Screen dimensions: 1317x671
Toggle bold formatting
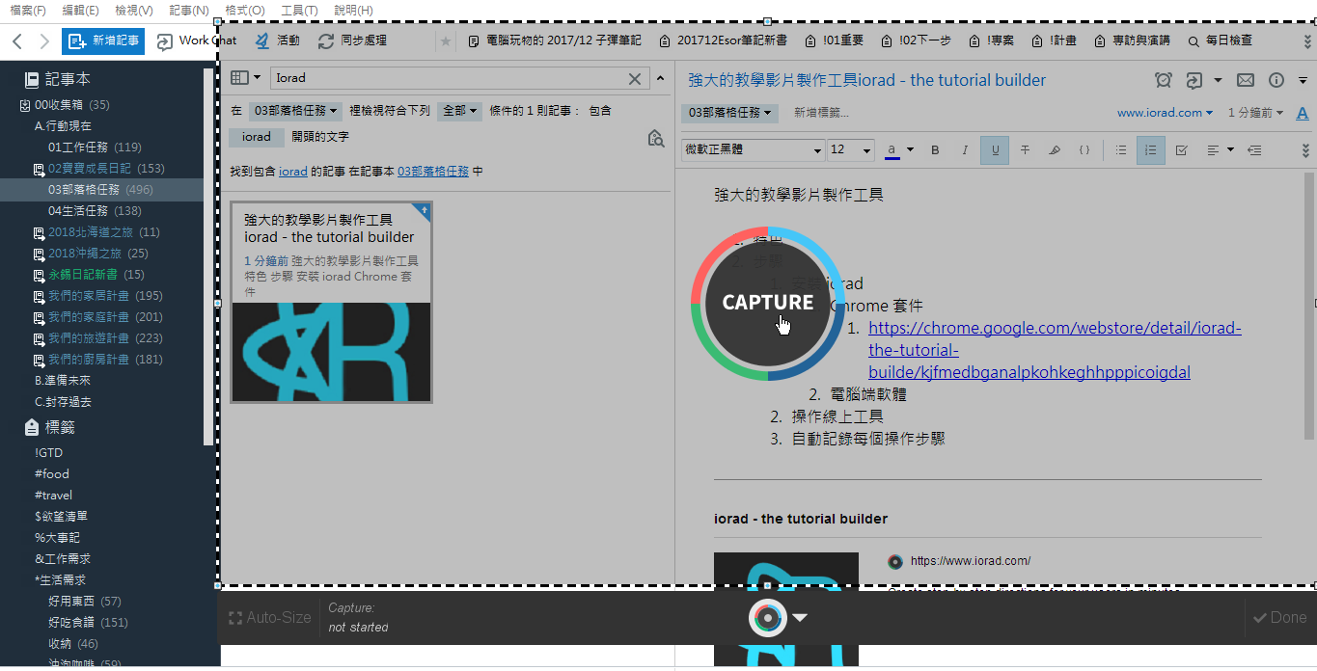point(935,149)
